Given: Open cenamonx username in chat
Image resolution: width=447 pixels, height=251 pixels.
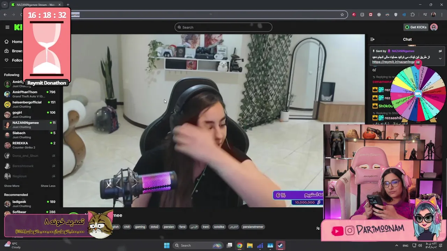Looking at the screenshot, I should (383, 82).
